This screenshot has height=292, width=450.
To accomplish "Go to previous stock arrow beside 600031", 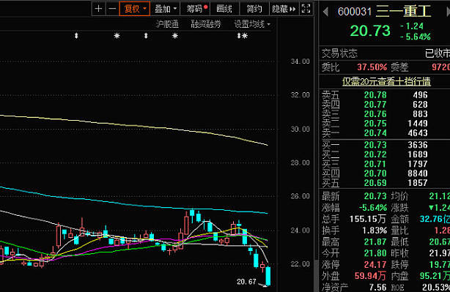I will coord(325,12).
